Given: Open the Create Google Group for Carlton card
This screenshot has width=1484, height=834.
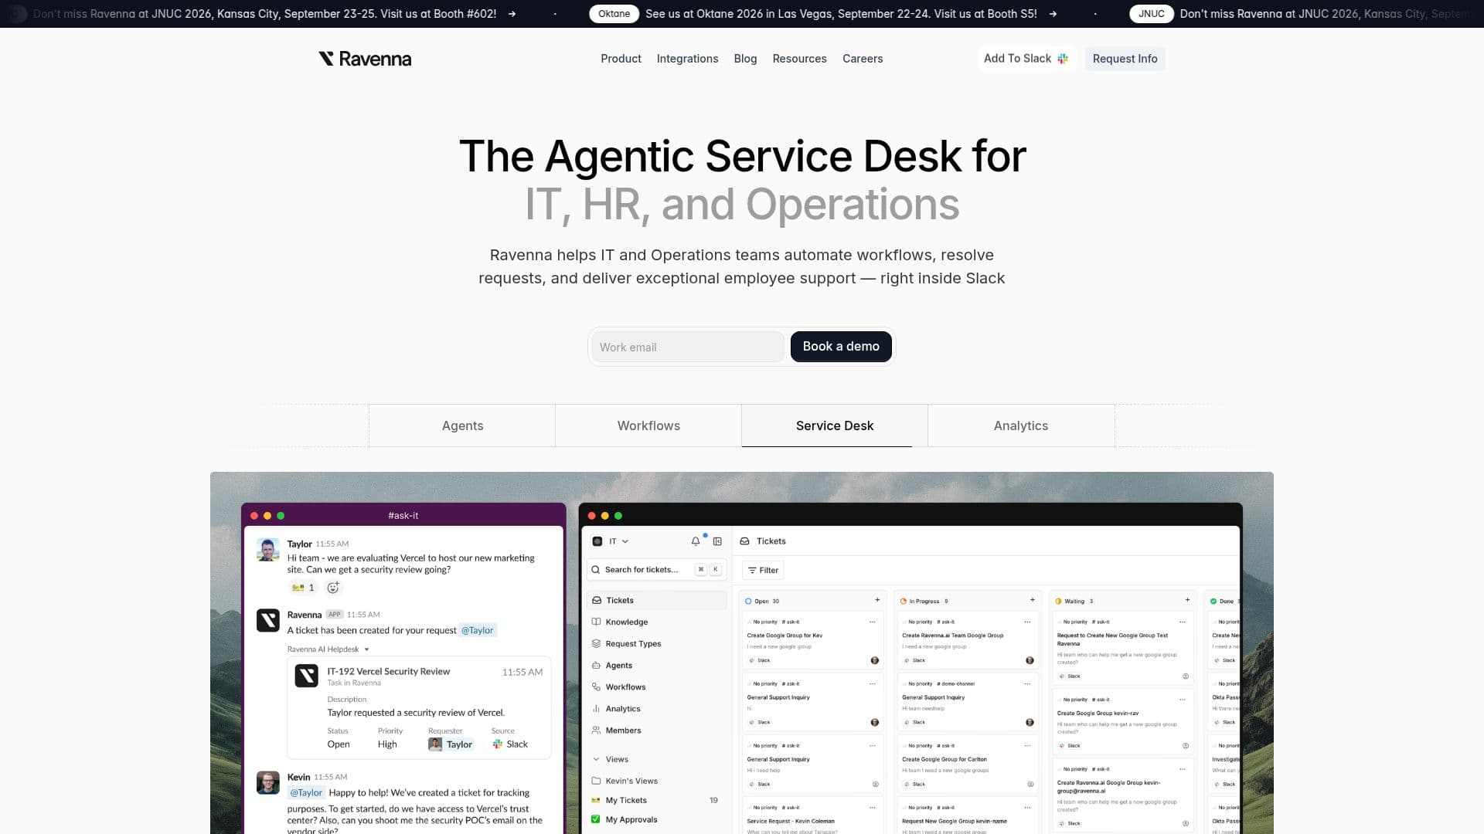Looking at the screenshot, I should click(x=968, y=764).
